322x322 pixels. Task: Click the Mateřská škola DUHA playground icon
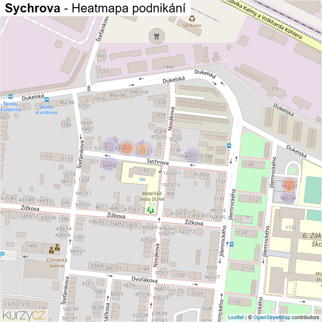(x=151, y=210)
